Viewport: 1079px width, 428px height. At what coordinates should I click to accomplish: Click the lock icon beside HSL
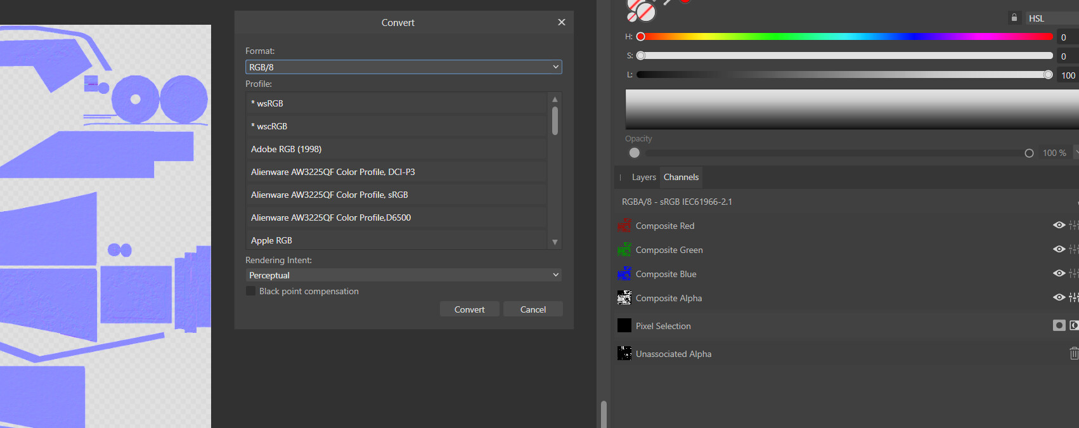click(1014, 18)
